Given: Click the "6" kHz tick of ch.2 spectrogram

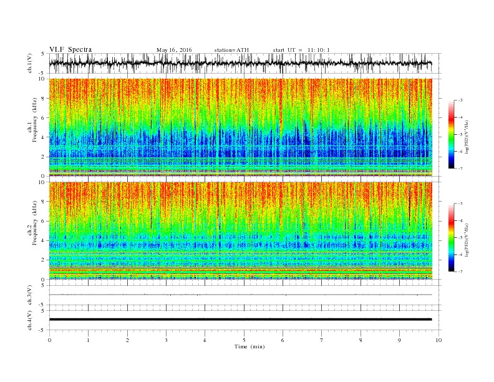Looking at the screenshot, I should (x=44, y=221).
